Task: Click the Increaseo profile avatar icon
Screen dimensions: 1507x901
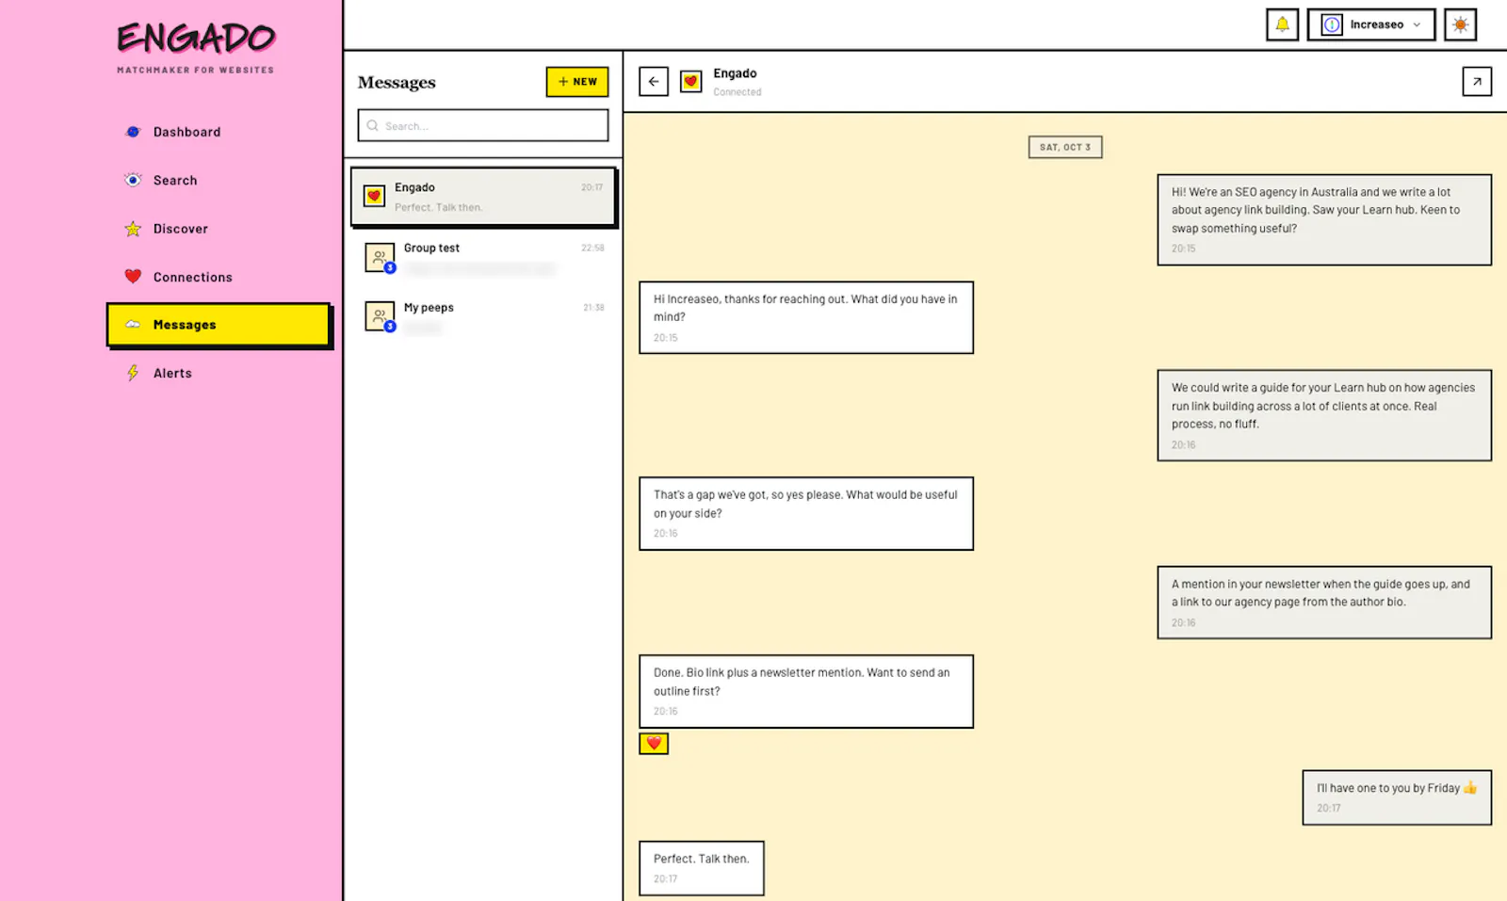Action: tap(1332, 25)
